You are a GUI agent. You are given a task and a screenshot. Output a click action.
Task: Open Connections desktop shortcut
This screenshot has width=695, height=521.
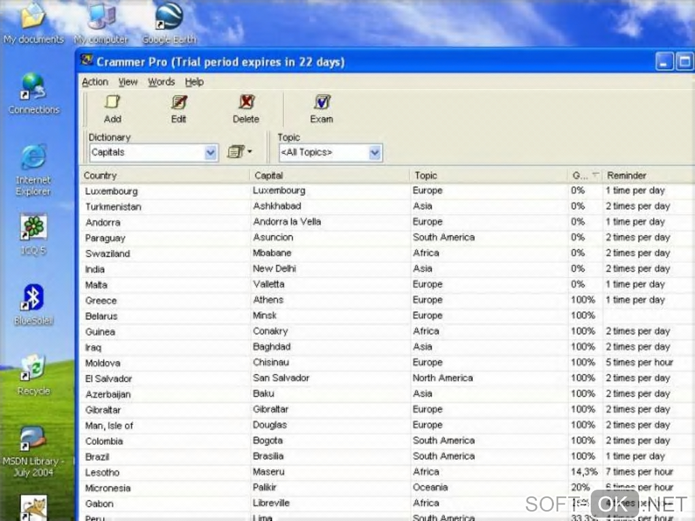coord(33,94)
